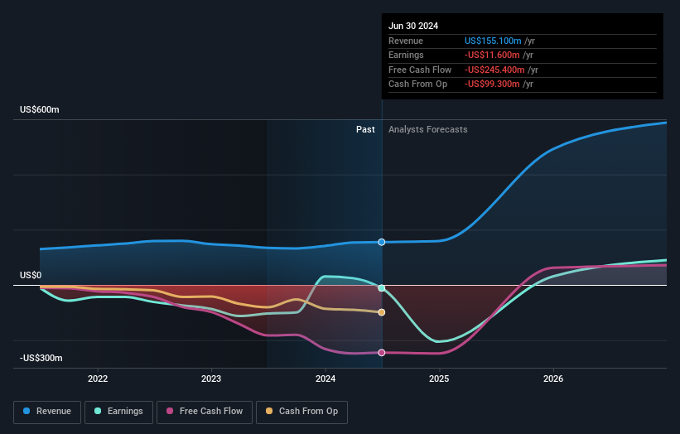Click the US$0 y-axis label
The width and height of the screenshot is (680, 434).
pos(31,275)
